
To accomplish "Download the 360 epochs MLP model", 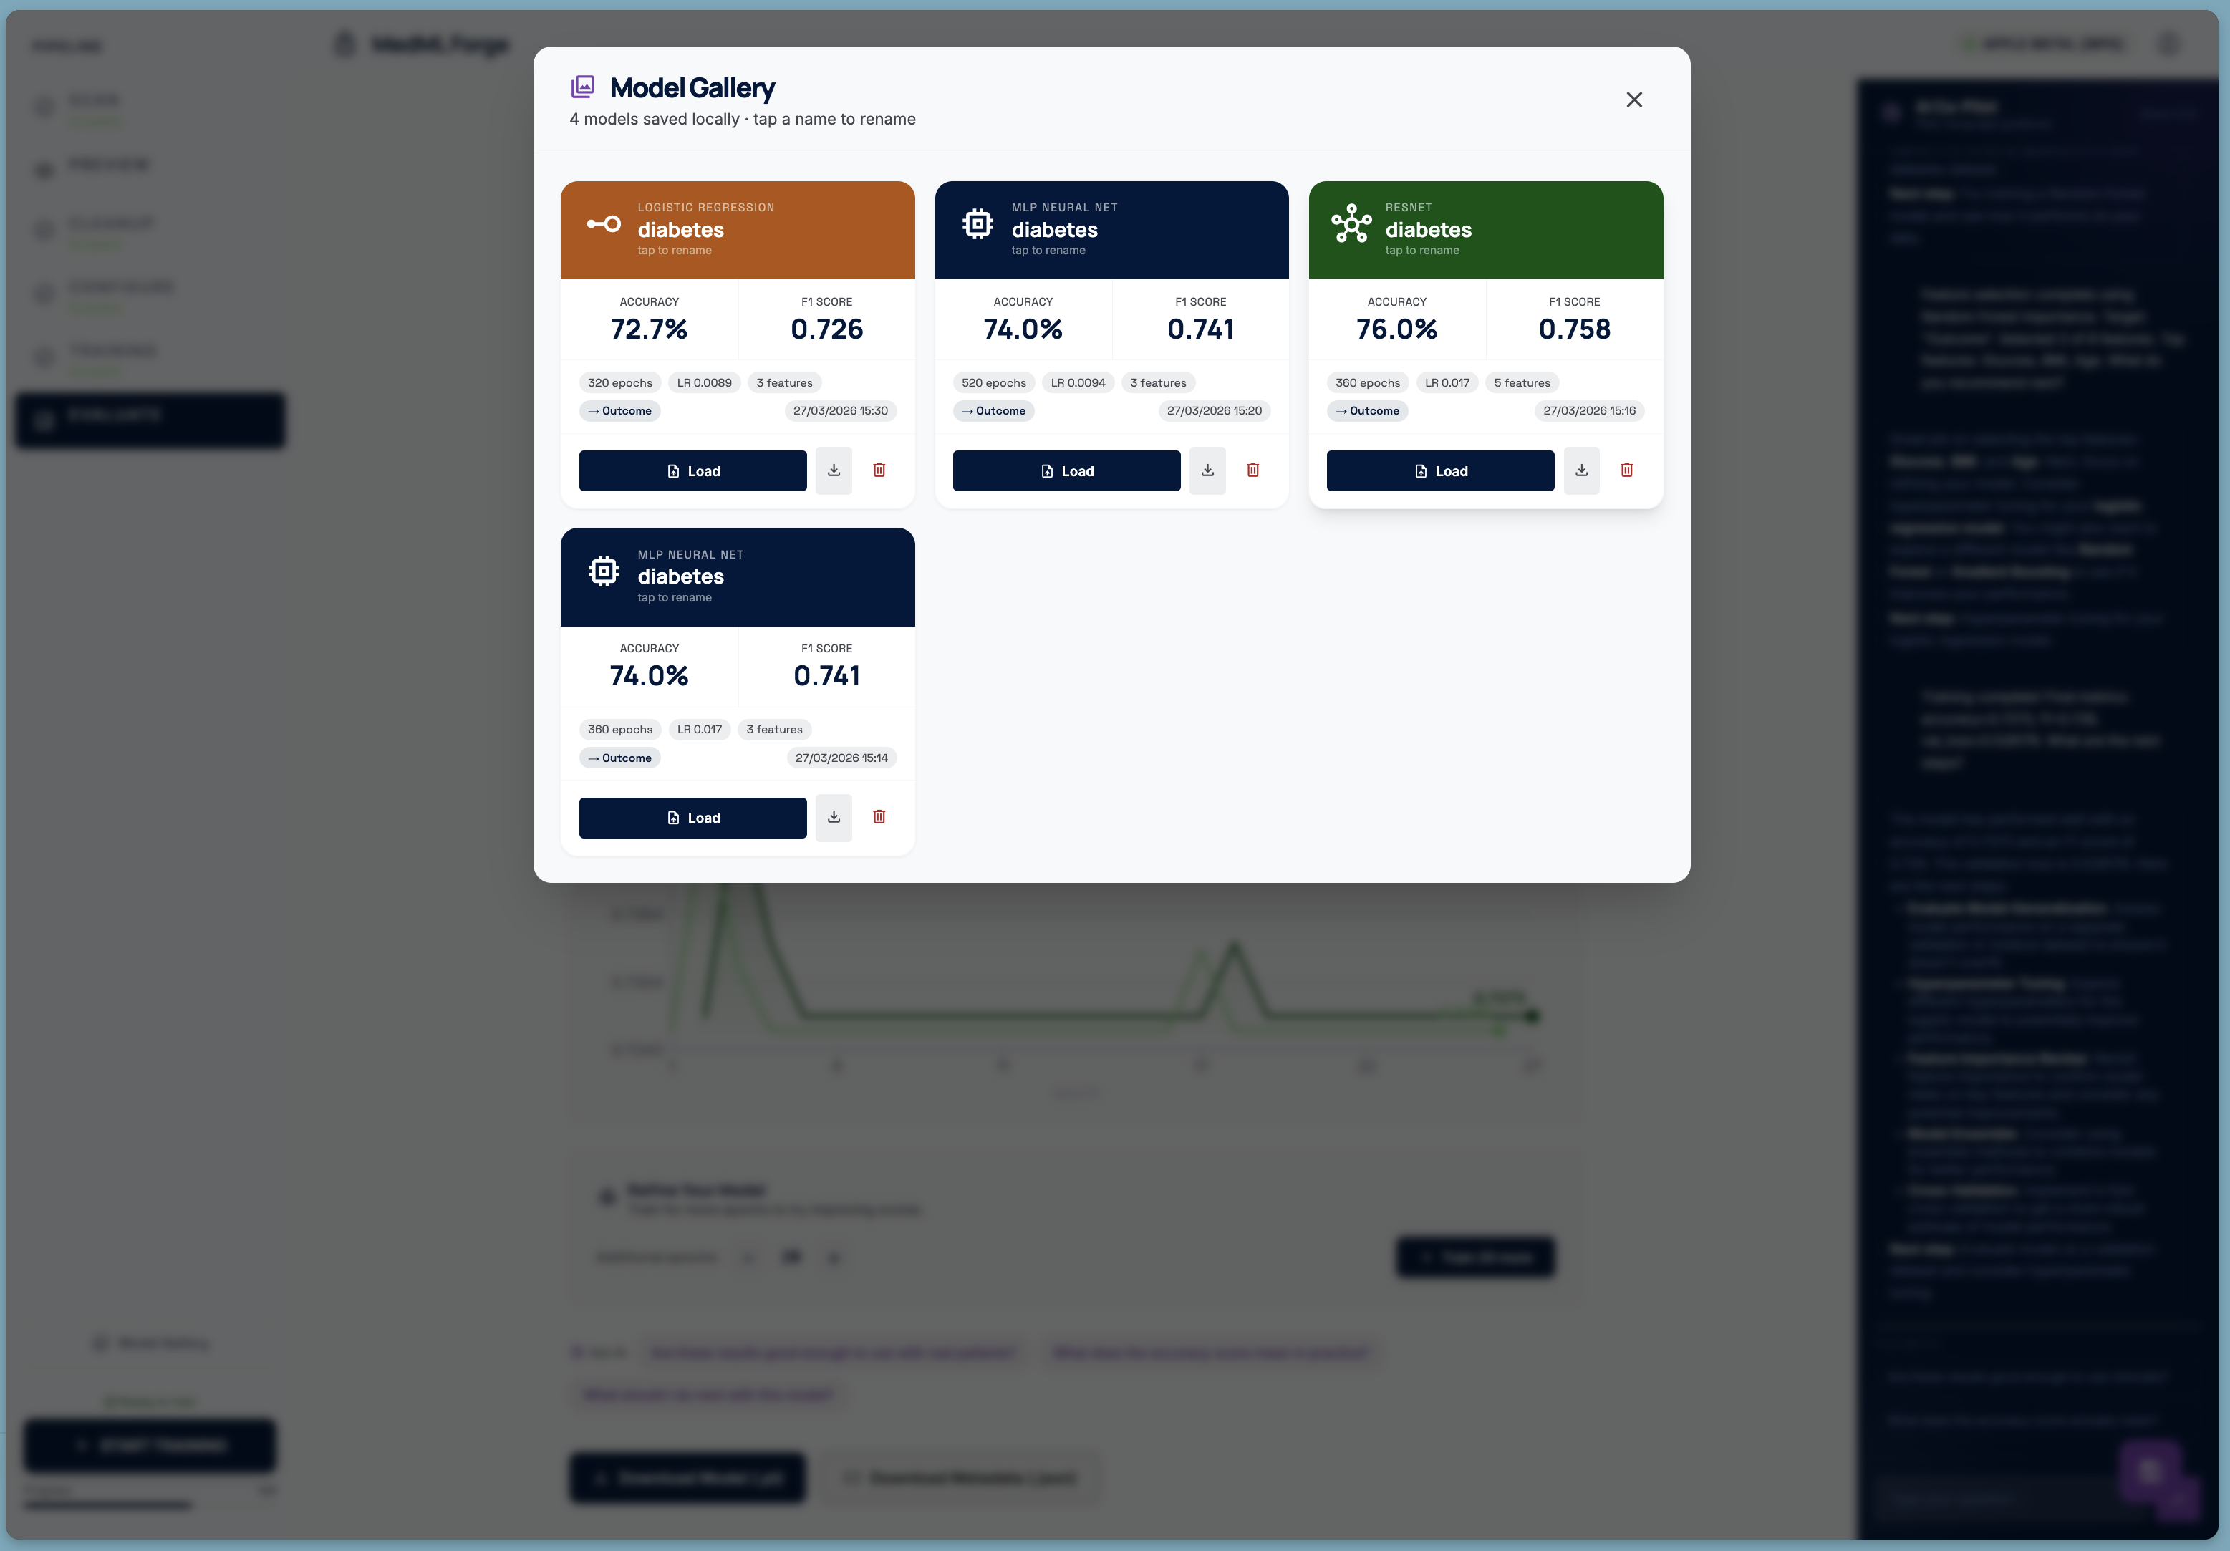I will 834,817.
